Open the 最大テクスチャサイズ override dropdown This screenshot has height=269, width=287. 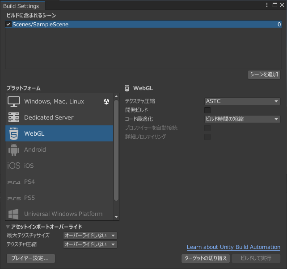pyautogui.click(x=90, y=236)
